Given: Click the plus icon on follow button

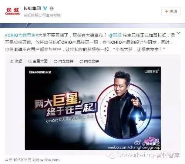Looking at the screenshot, I should tap(166, 11).
